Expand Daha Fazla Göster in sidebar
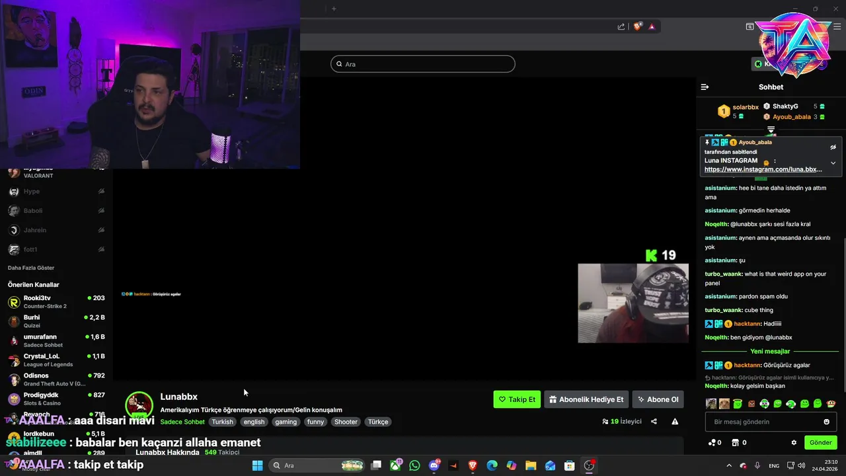 point(31,268)
